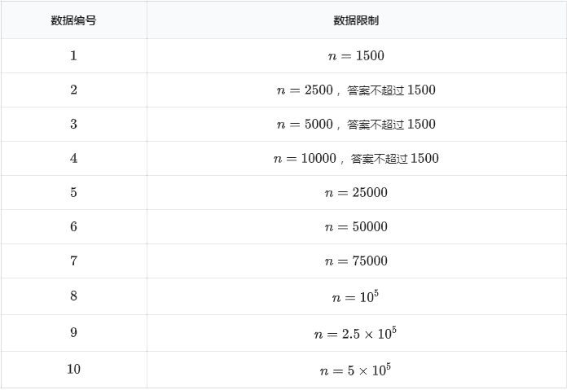This screenshot has height=390, width=571.
Task: Click the n = 50000 cell
Action: click(356, 227)
